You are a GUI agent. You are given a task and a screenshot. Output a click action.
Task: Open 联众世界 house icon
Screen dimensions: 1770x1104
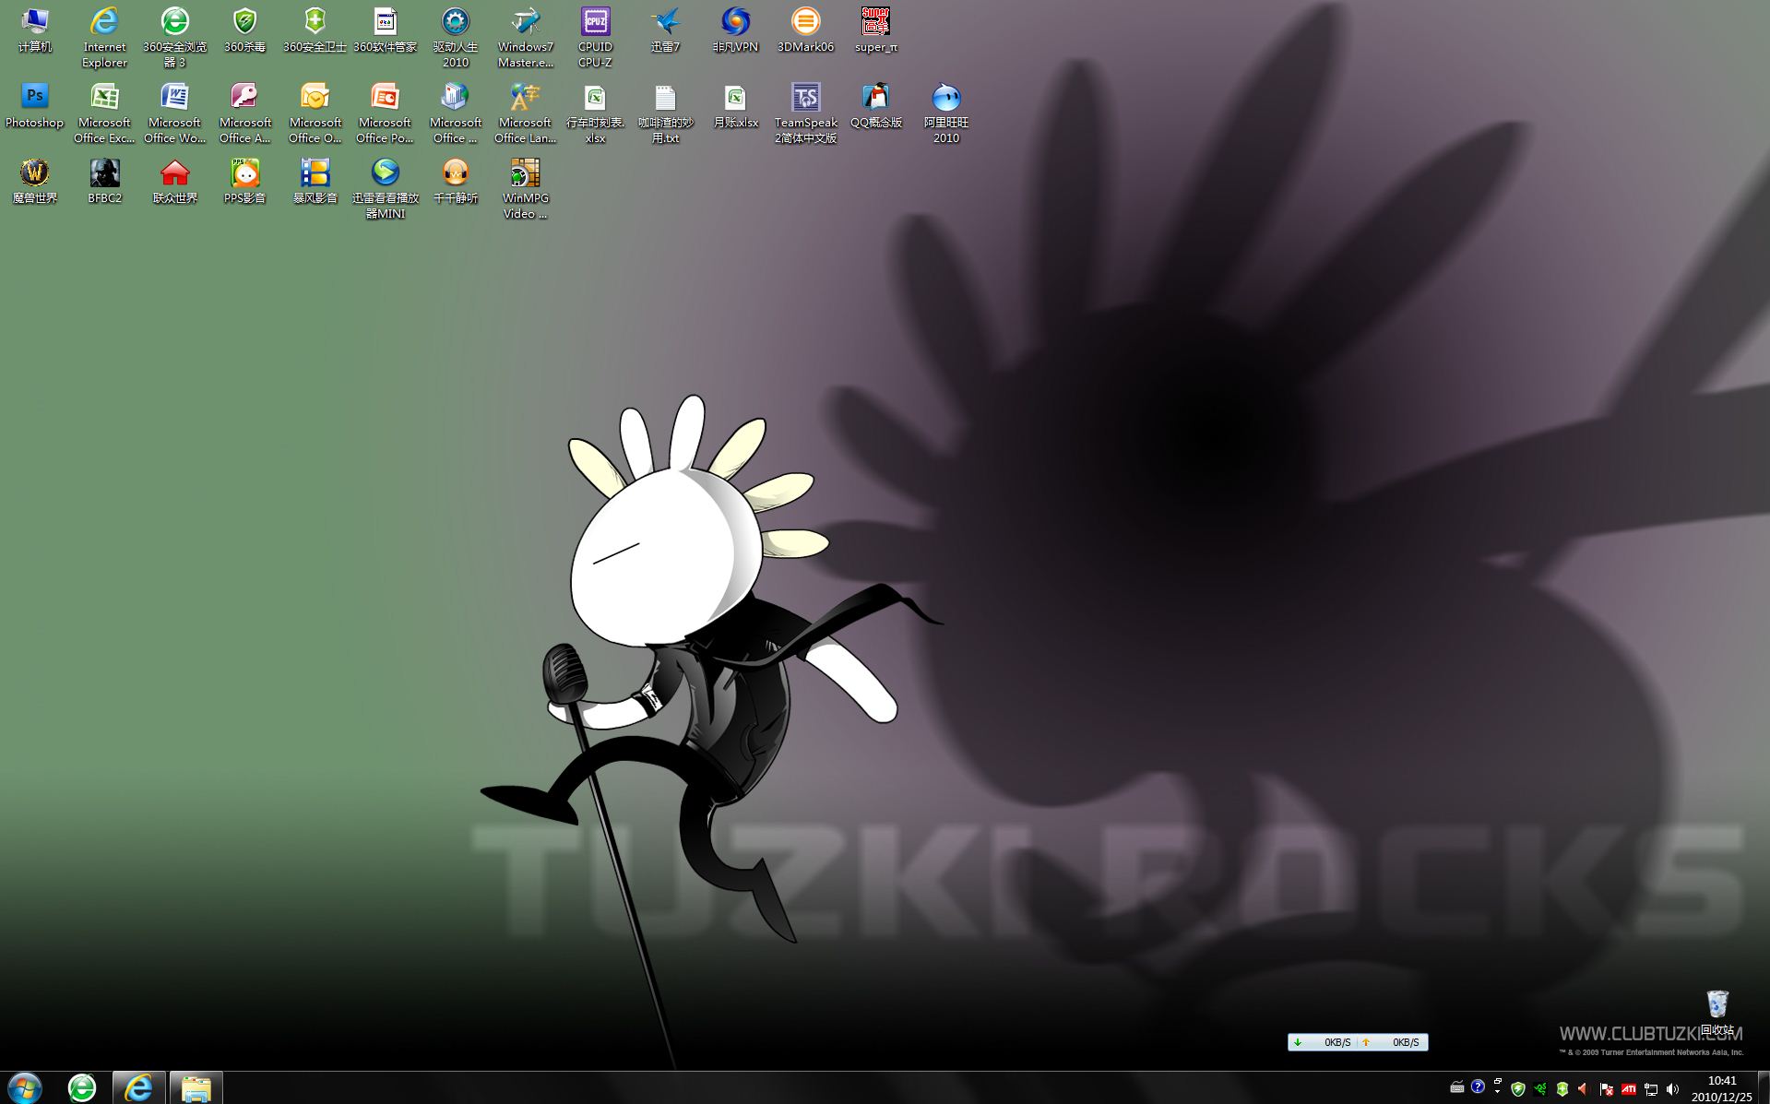pos(174,182)
